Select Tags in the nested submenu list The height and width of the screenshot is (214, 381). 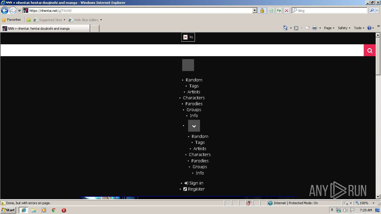coord(200,142)
